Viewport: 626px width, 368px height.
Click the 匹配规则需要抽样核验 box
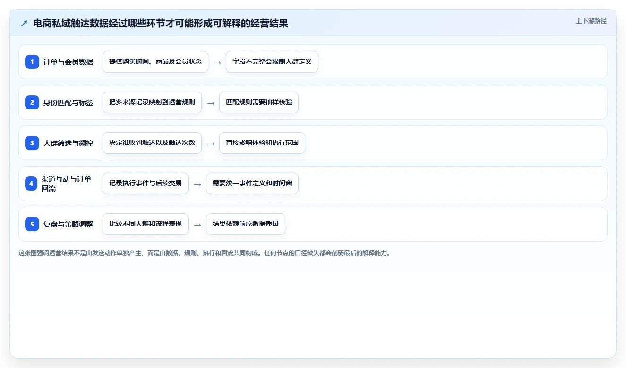(x=259, y=102)
